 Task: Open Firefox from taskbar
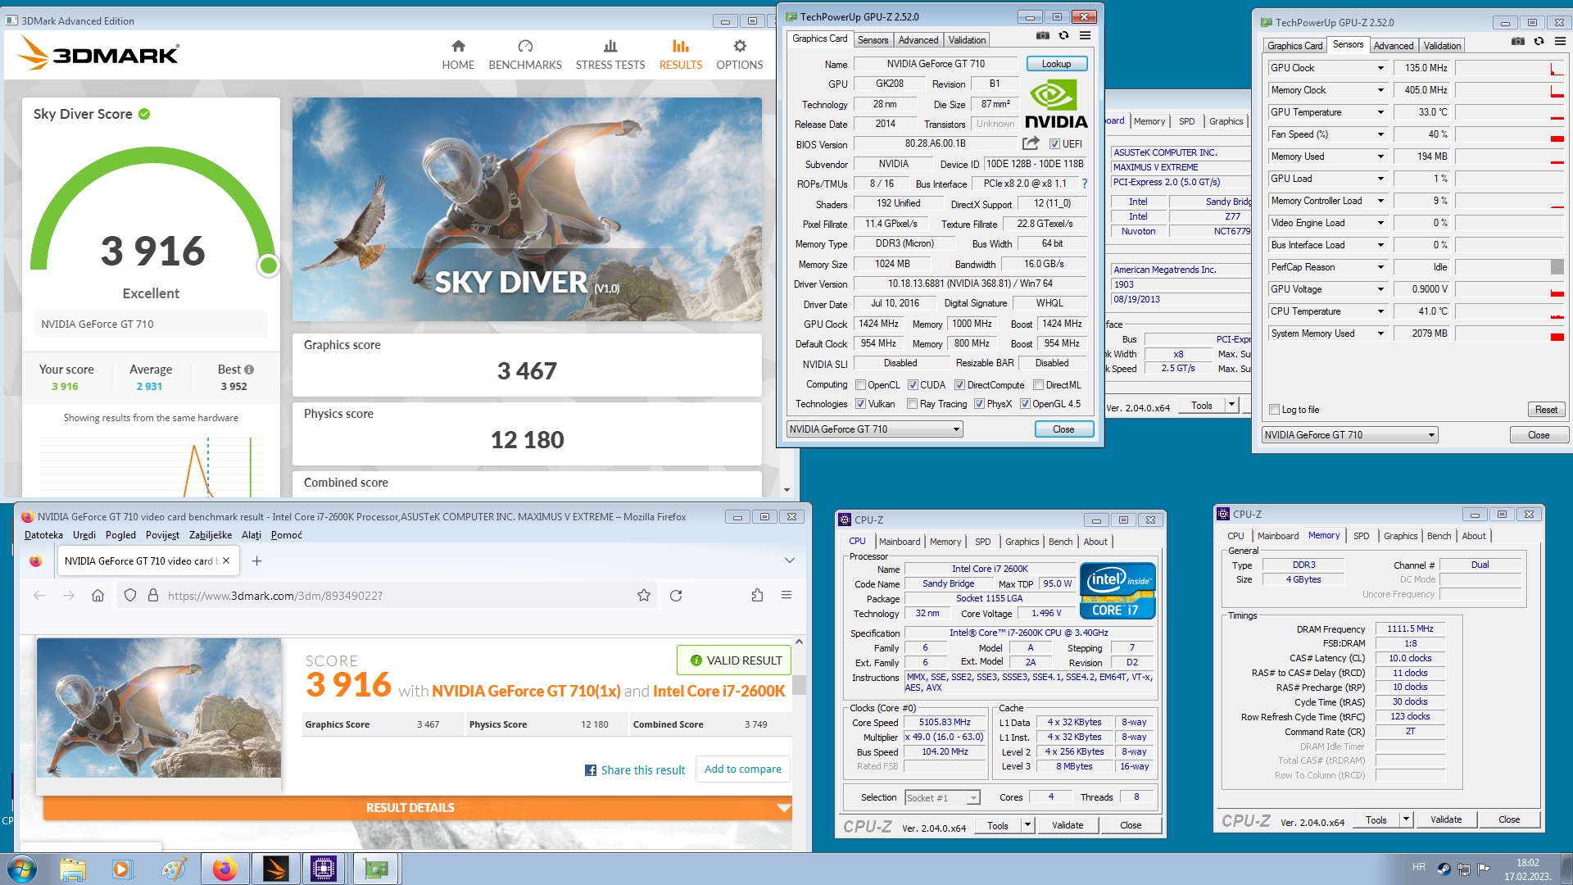[x=224, y=869]
